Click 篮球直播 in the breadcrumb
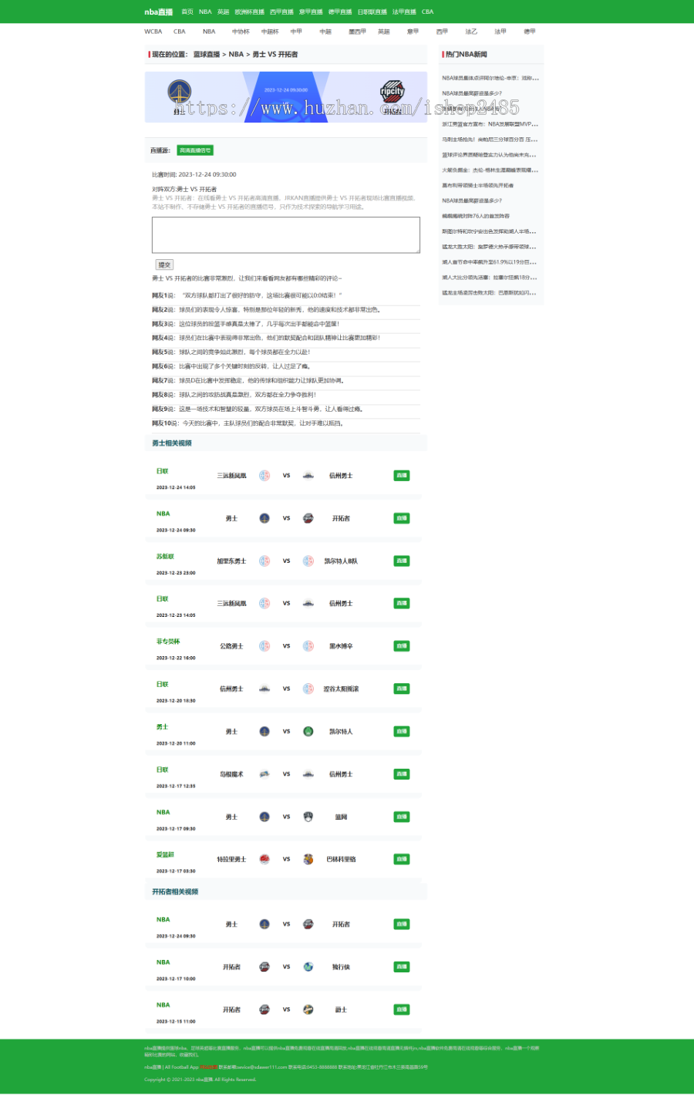Screen dimensions: 694x1095 pos(207,55)
